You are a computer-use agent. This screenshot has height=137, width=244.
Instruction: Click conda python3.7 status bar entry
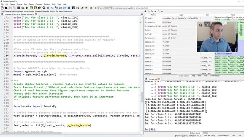tap(188, 135)
